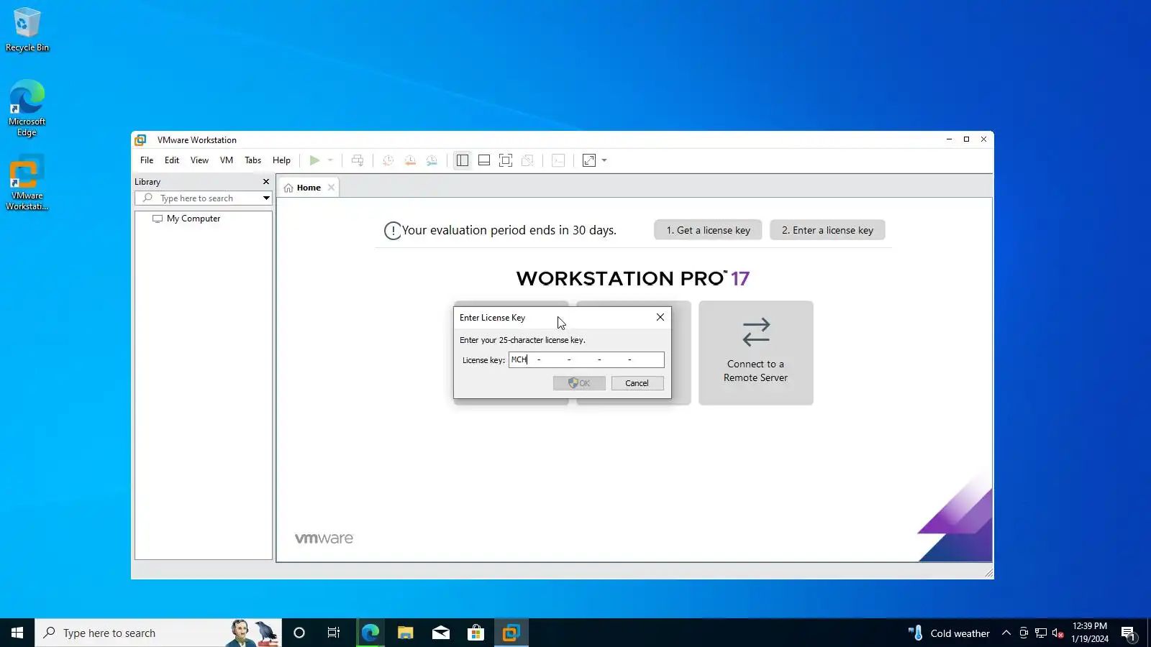The image size is (1151, 647).
Task: Toggle the Show Library sidebar icon
Action: click(463, 160)
